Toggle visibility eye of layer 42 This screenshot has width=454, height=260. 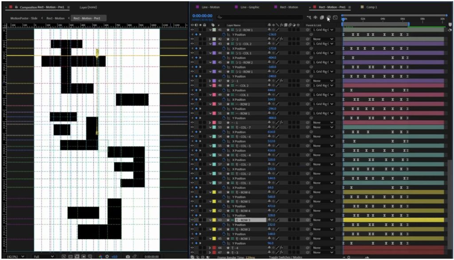pos(192,39)
